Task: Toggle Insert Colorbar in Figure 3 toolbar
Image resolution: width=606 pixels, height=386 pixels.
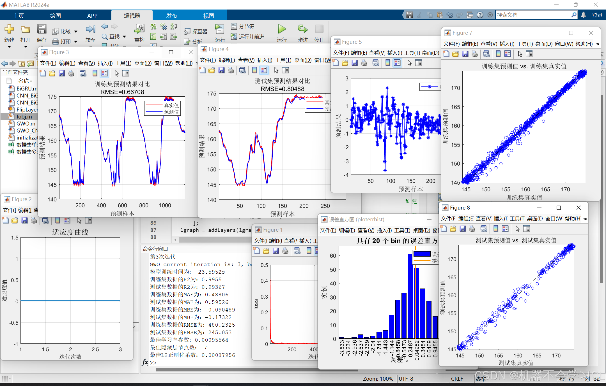Action: click(x=95, y=73)
